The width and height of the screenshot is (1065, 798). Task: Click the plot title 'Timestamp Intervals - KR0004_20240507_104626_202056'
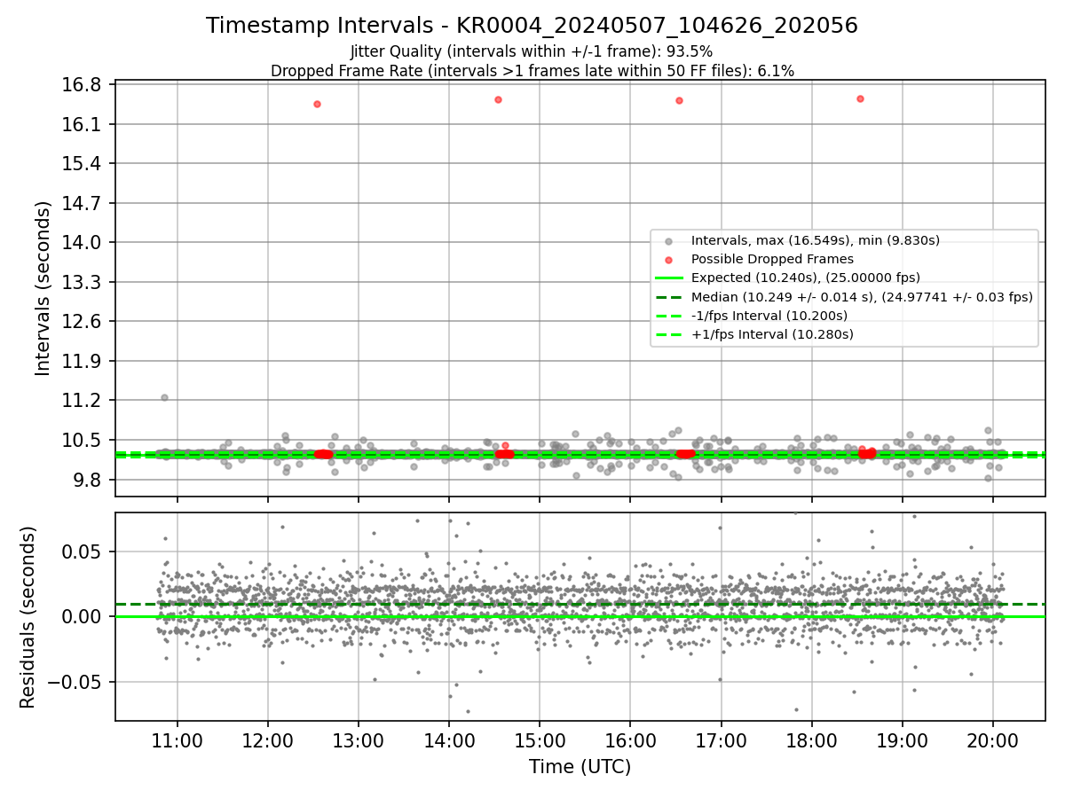pos(532,26)
